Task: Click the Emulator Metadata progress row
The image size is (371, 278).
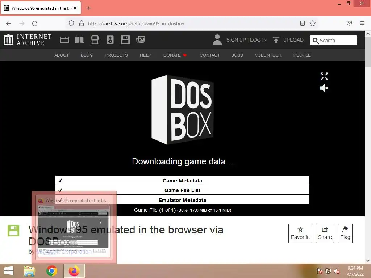Action: point(182,200)
